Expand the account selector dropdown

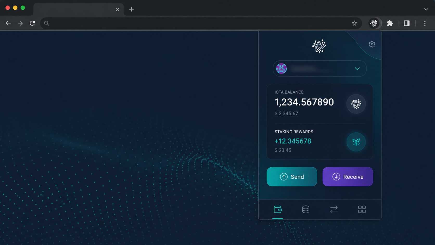[357, 68]
